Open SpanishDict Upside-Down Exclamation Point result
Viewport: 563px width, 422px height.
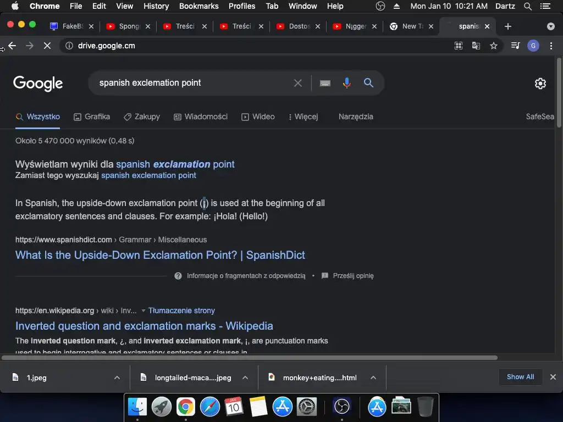[160, 255]
